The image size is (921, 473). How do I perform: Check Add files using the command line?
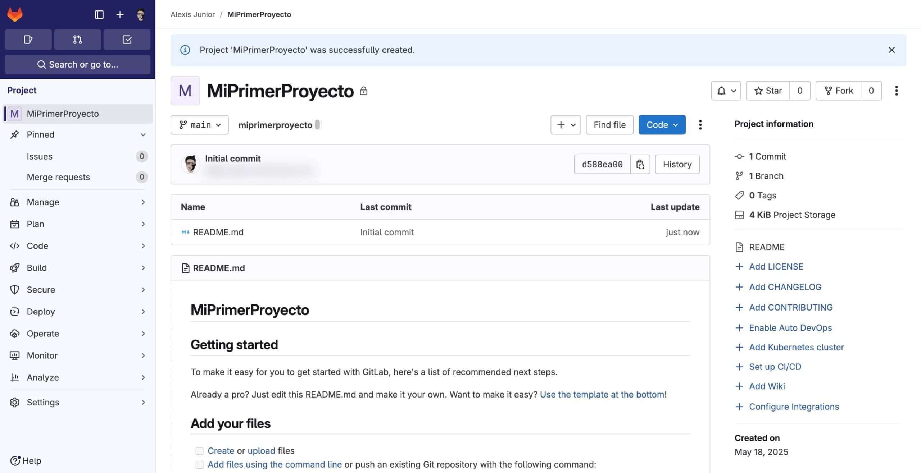(200, 464)
